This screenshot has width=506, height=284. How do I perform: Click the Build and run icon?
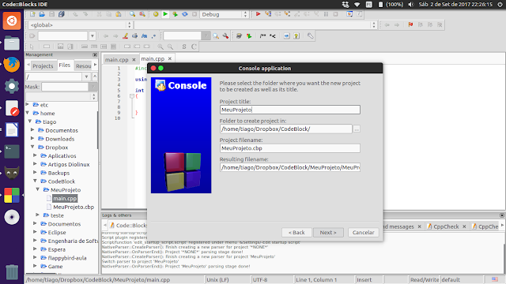pos(175,14)
